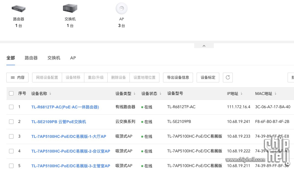Click MAC address F8-6F-B0-B7-4F-2B
Screen dimensions: 294x170
272,122
